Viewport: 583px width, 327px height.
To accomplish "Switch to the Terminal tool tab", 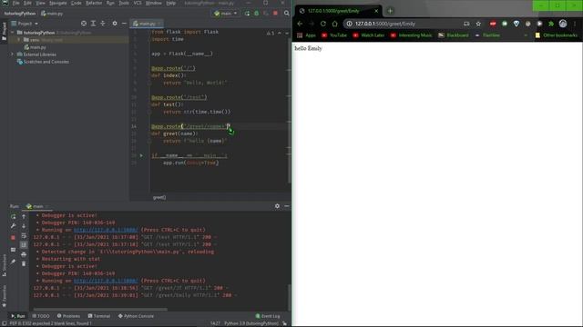I will pyautogui.click(x=99, y=316).
